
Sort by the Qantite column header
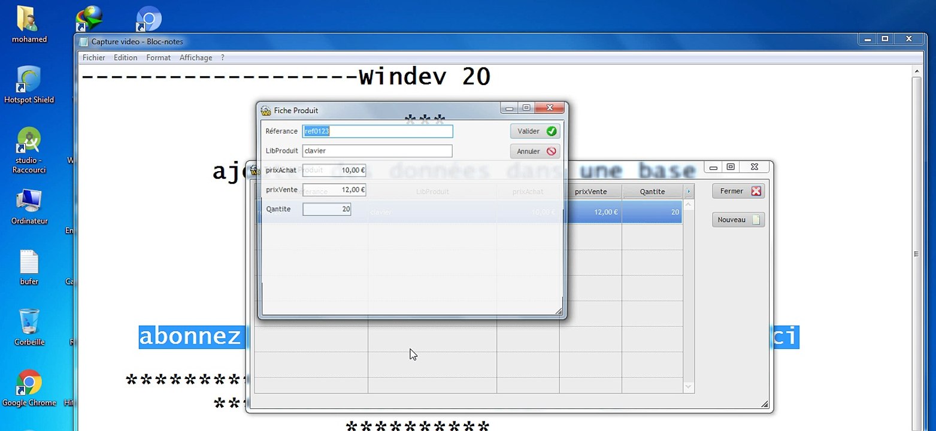[x=652, y=192]
